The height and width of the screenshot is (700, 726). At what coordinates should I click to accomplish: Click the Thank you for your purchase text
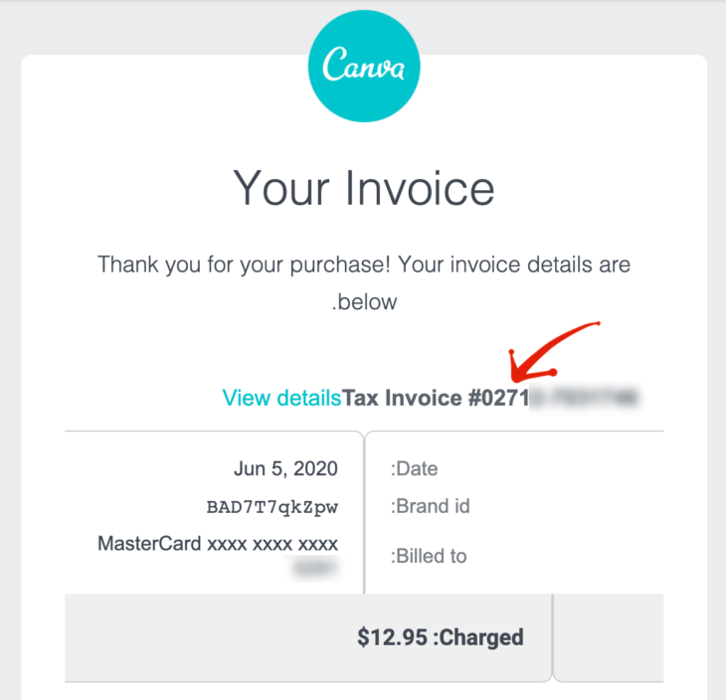(363, 265)
